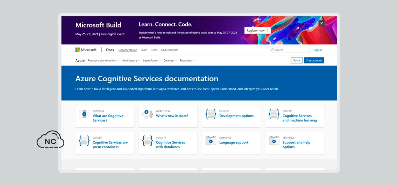
Task: Expand the Architecture dropdown menu
Action: coord(131,61)
